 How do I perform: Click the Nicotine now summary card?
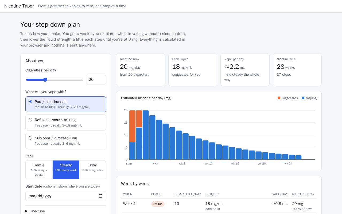tap(141, 70)
